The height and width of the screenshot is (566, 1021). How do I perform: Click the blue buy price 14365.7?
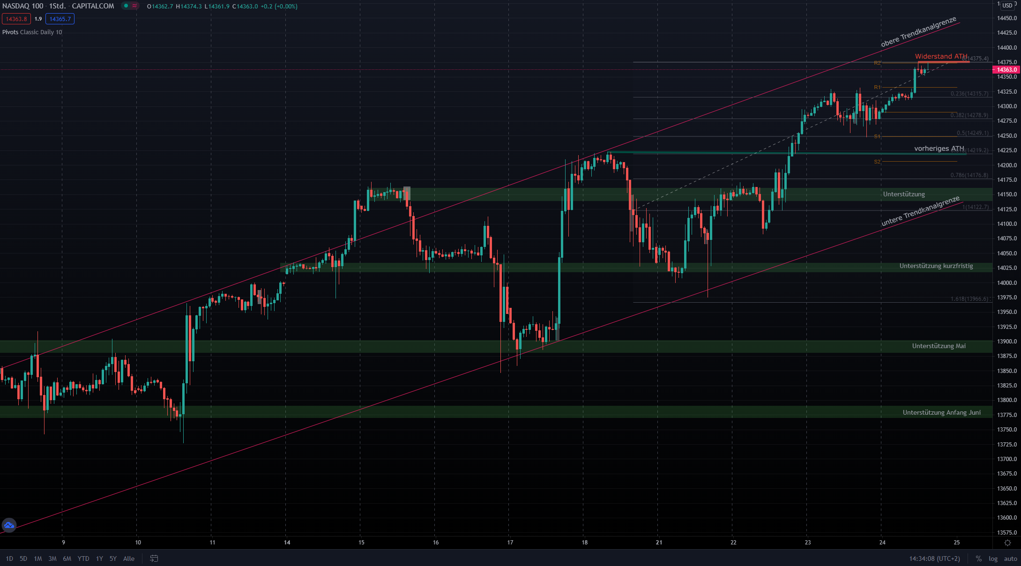click(60, 19)
